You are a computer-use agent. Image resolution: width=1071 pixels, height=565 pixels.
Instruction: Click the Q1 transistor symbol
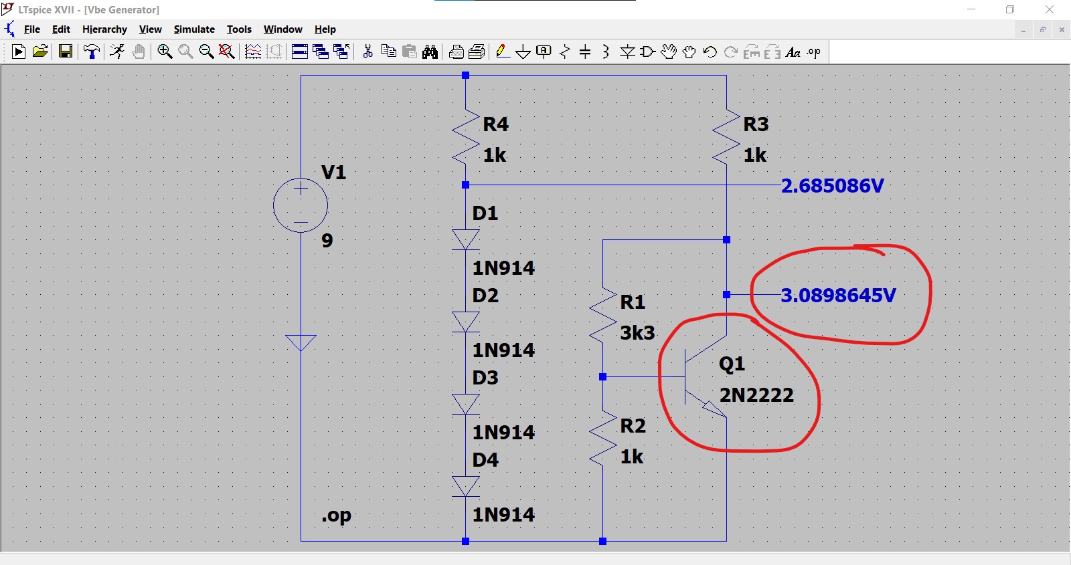tap(706, 376)
